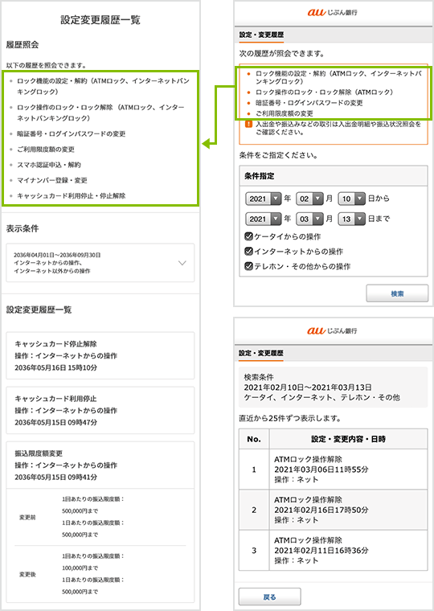Click ご利用限度額の変更 in the left list
The image size is (434, 611).
46,150
